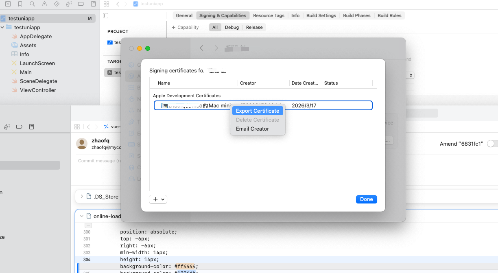Image resolution: width=498 pixels, height=273 pixels.
Task: Choose Email Creator from context menu
Action: [252, 129]
